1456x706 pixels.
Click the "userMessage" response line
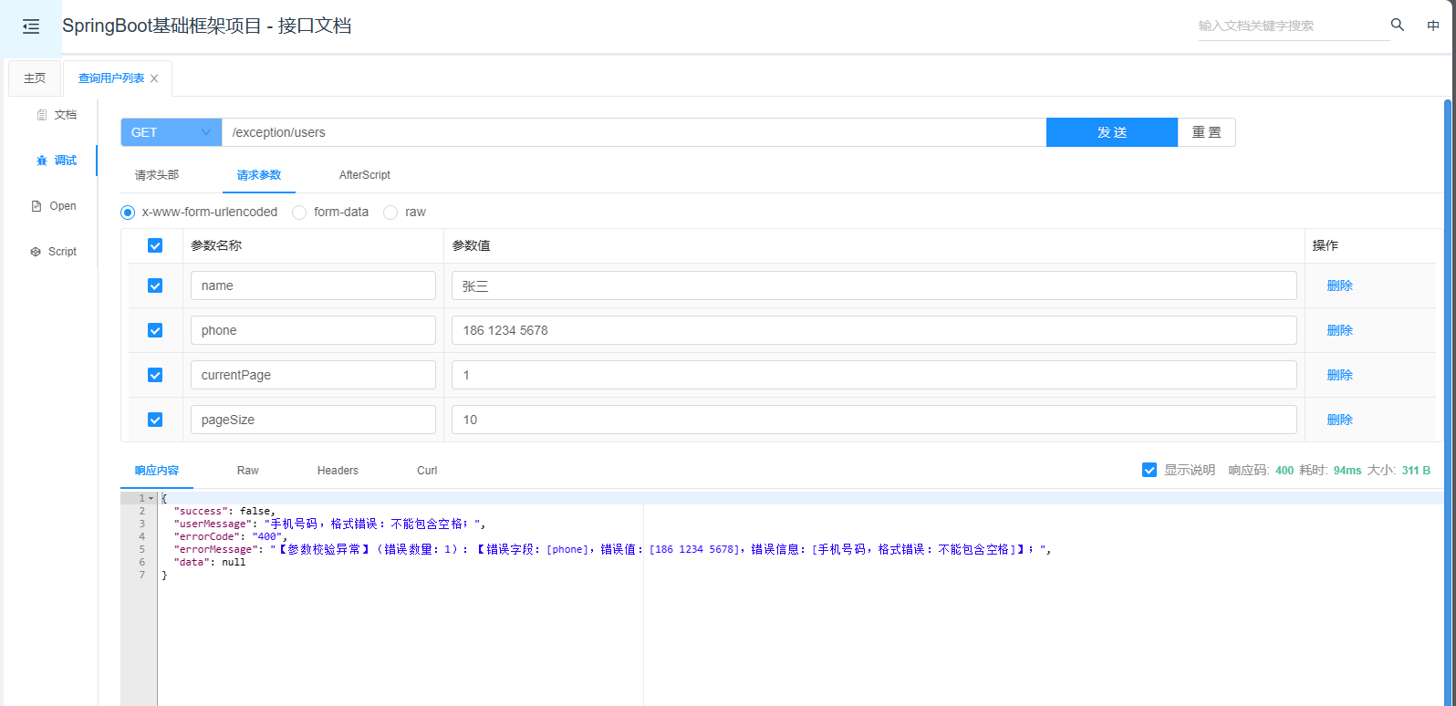329,524
